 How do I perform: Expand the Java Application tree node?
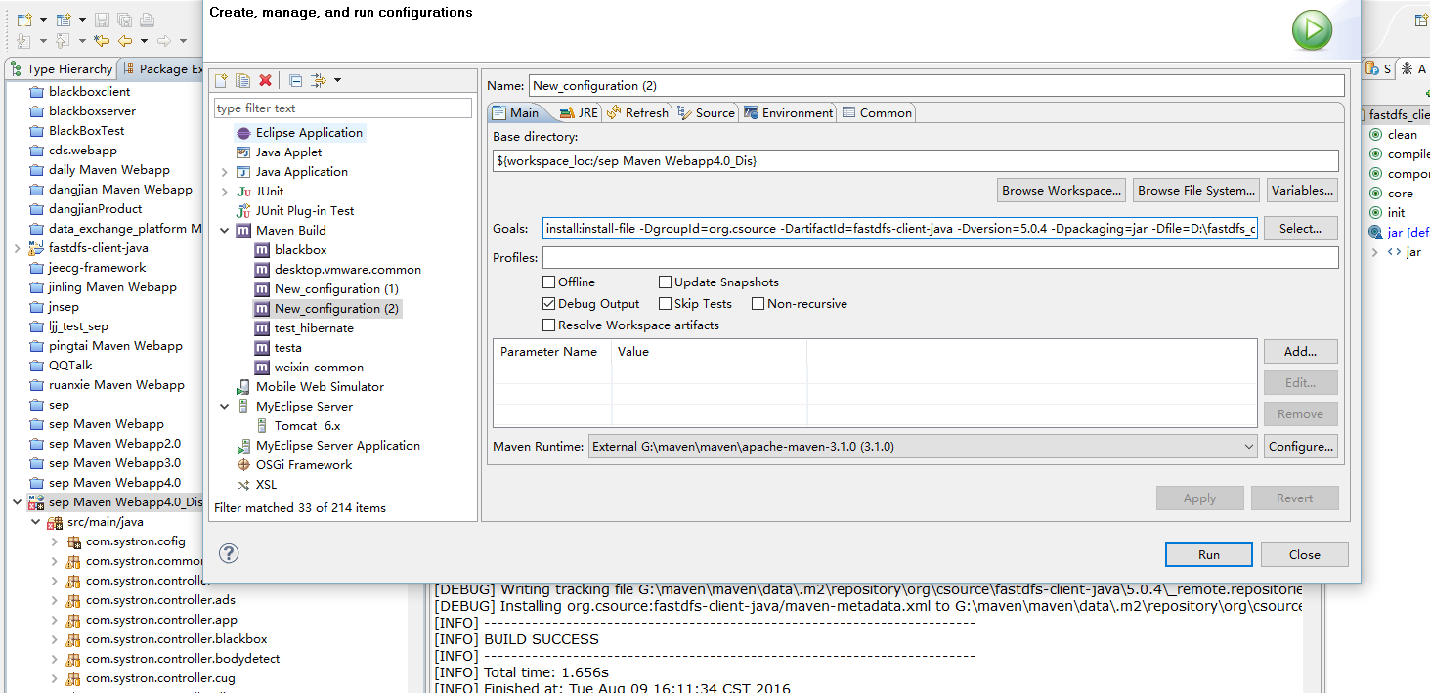pos(225,172)
